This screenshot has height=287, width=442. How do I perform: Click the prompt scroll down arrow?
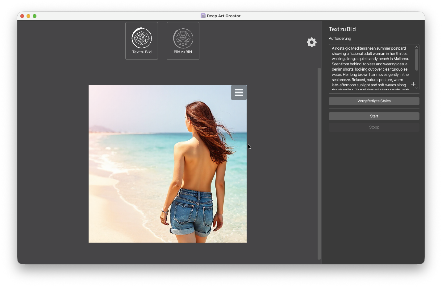pos(416,88)
